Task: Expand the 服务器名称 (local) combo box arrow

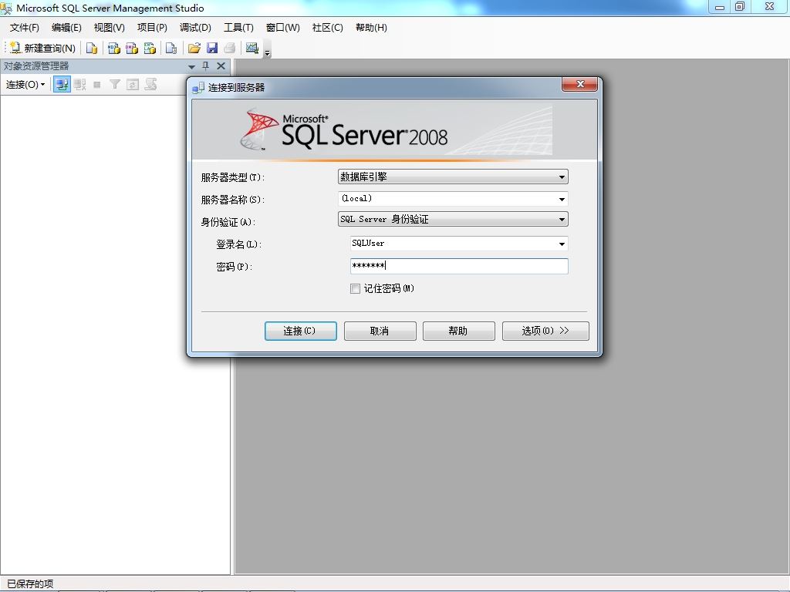Action: pyautogui.click(x=562, y=200)
